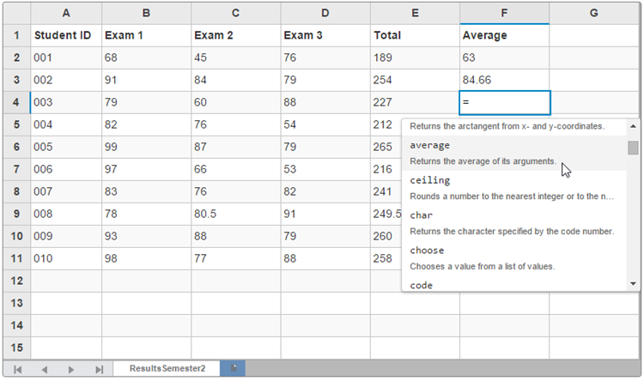Click scroll down arrow in function list

633,283
